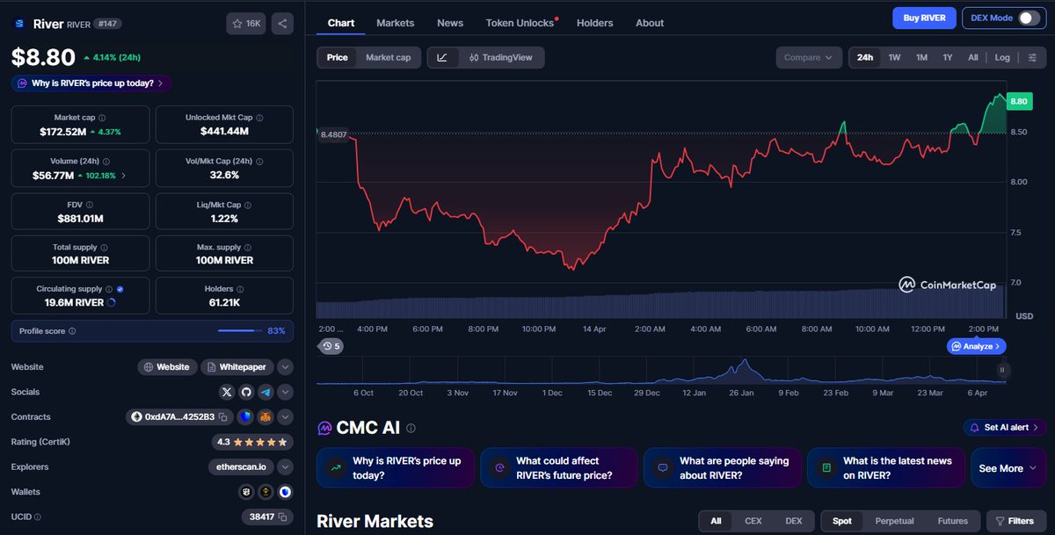Open the etherscan.io explorer link
The height and width of the screenshot is (535, 1055).
point(241,467)
